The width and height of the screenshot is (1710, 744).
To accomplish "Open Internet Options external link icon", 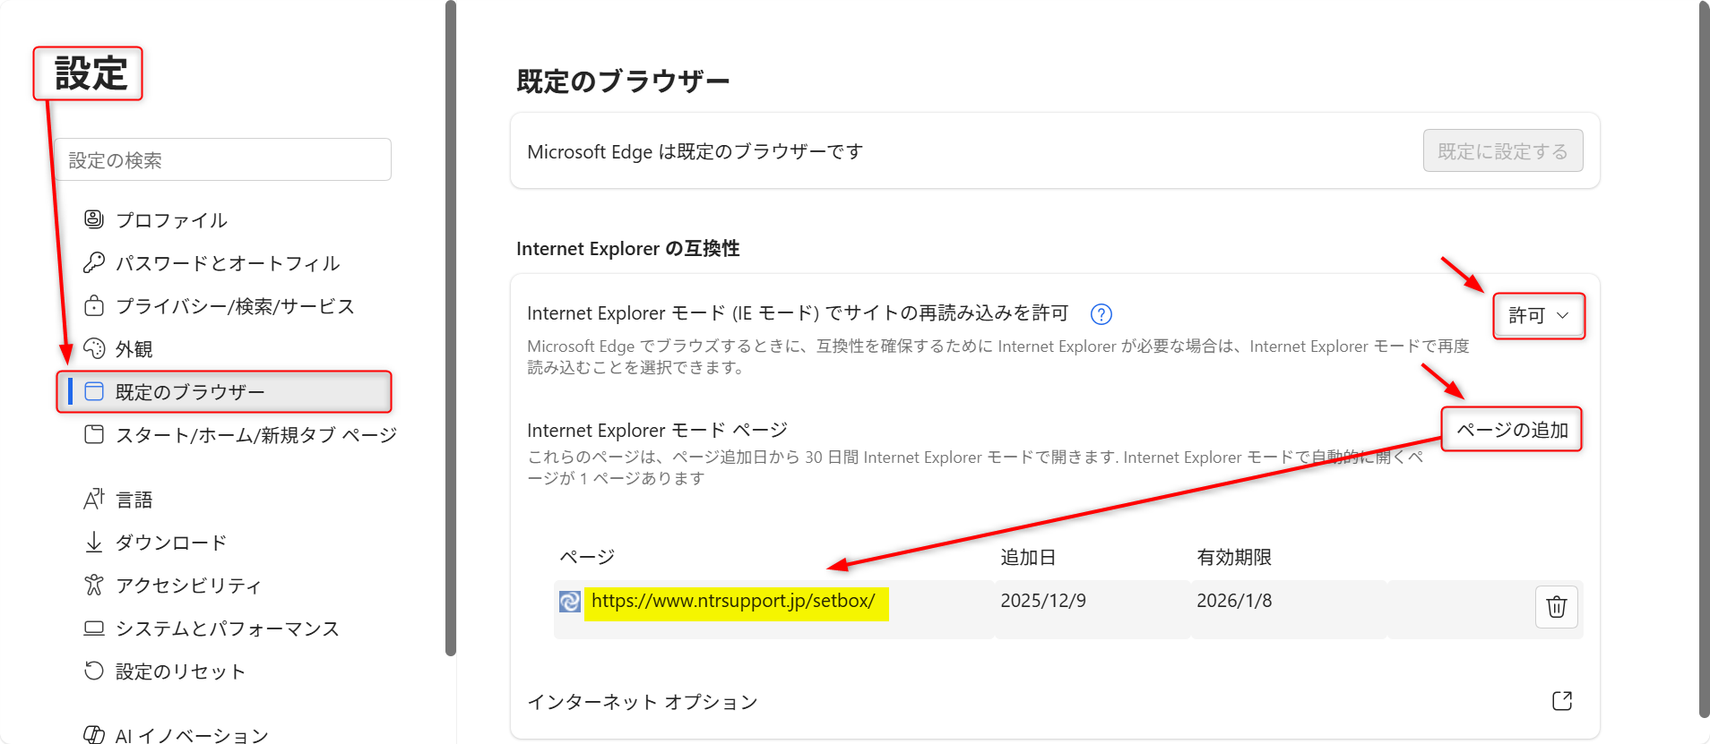I will pyautogui.click(x=1561, y=701).
